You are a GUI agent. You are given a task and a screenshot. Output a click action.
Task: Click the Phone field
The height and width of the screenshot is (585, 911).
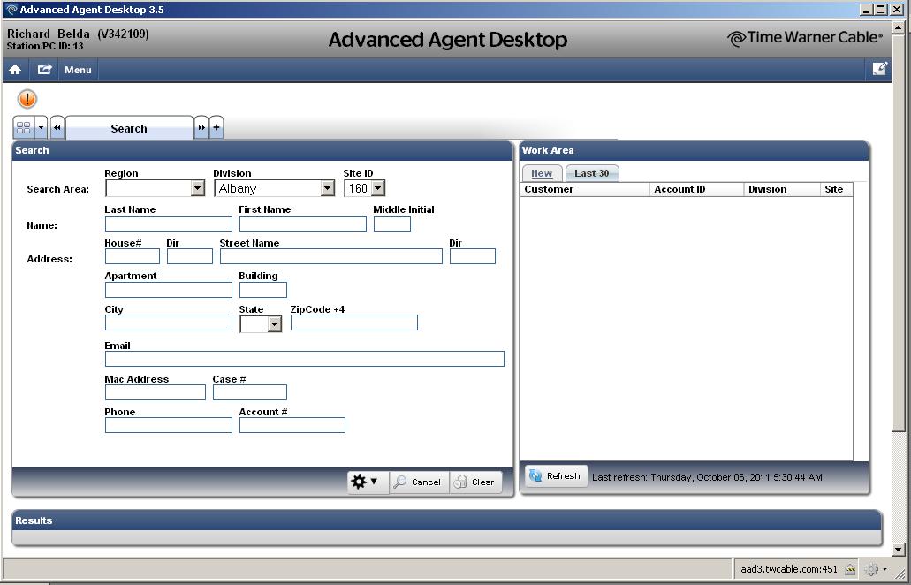pos(169,425)
